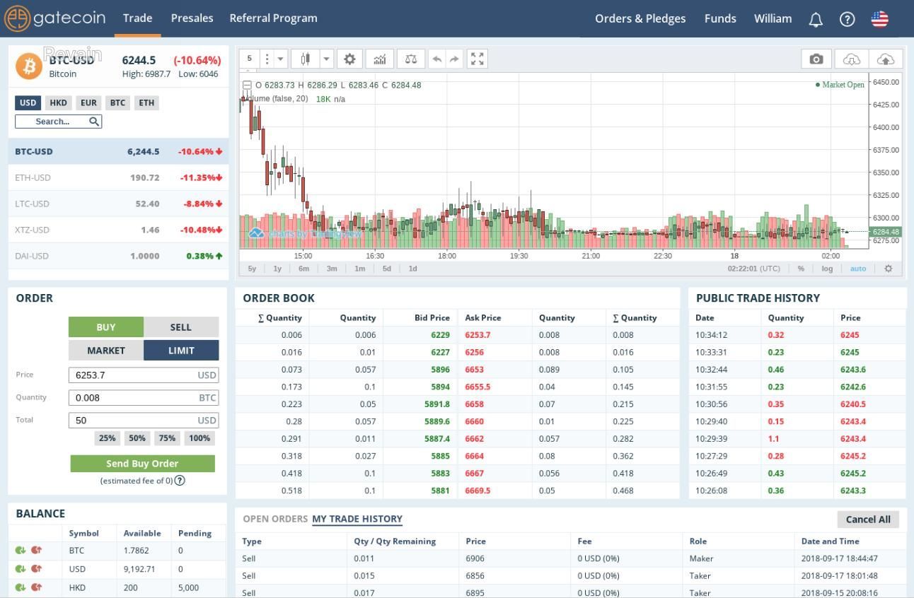The image size is (914, 598).
Task: Open the notifications bell
Action: pyautogui.click(x=816, y=19)
